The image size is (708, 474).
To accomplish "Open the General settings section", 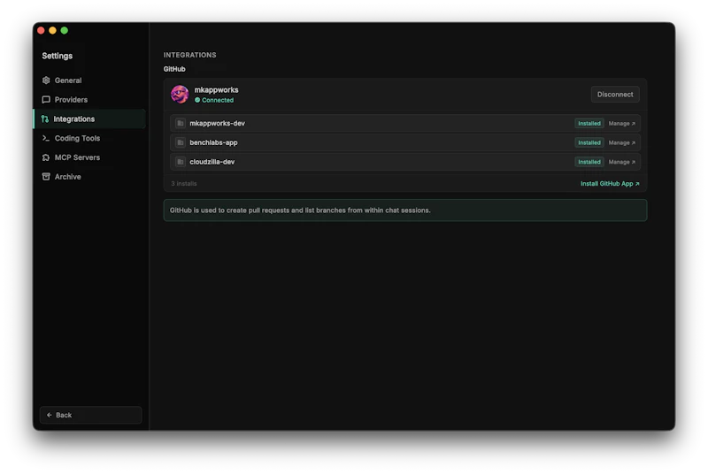I will click(89, 80).
